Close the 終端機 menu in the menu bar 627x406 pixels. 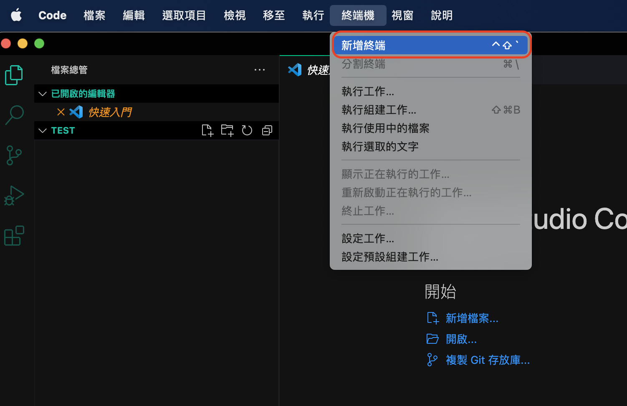pos(358,15)
